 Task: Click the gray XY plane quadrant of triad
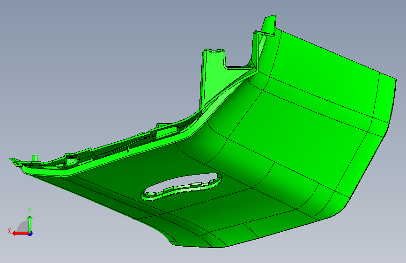pos(22,227)
